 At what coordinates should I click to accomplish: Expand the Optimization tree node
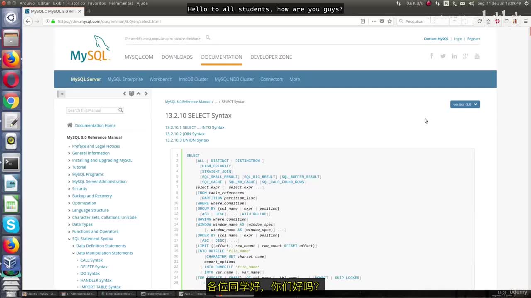69,203
